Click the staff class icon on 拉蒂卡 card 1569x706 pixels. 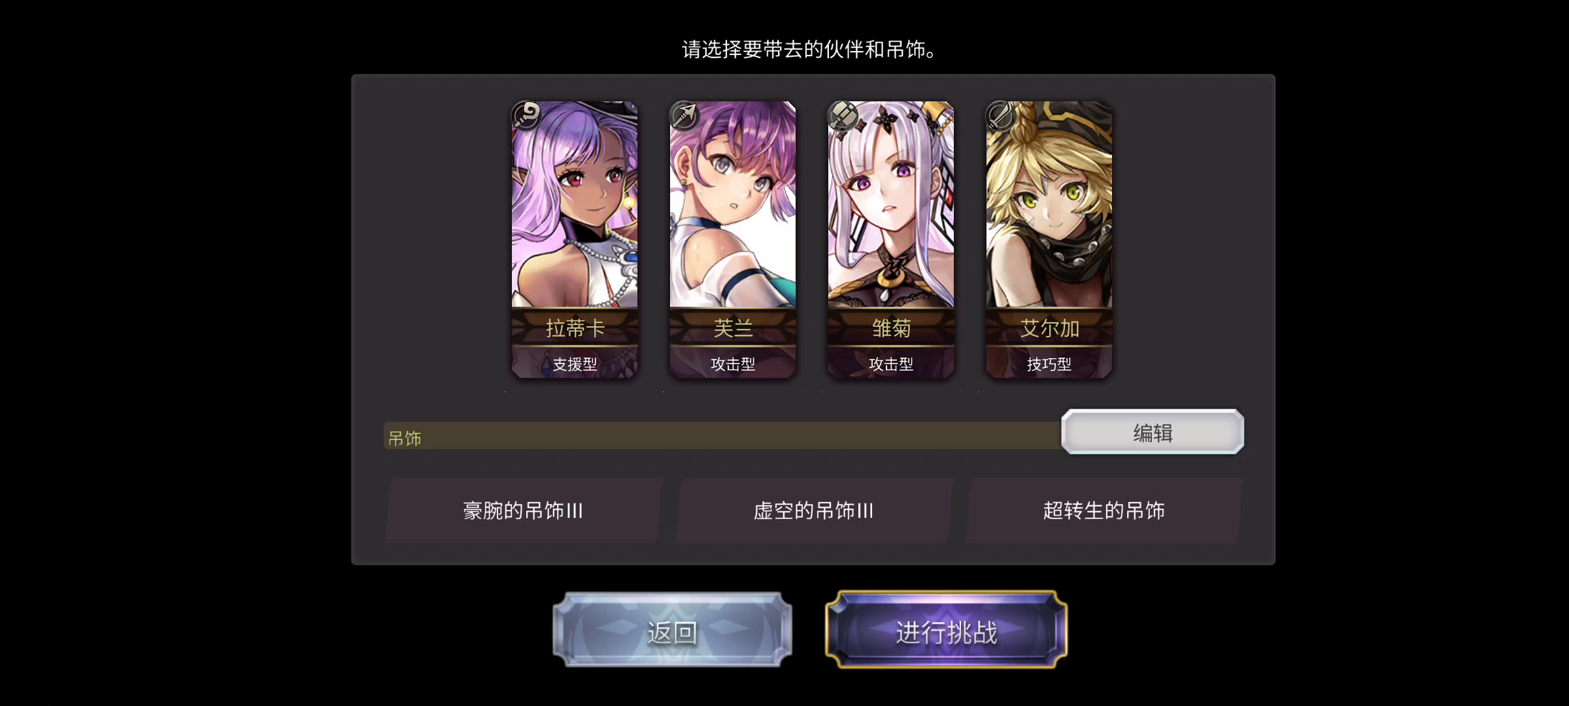click(x=526, y=116)
